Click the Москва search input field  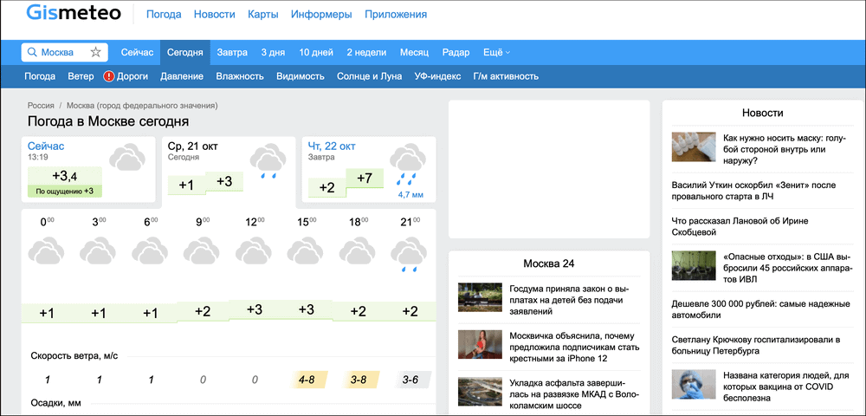(62, 52)
